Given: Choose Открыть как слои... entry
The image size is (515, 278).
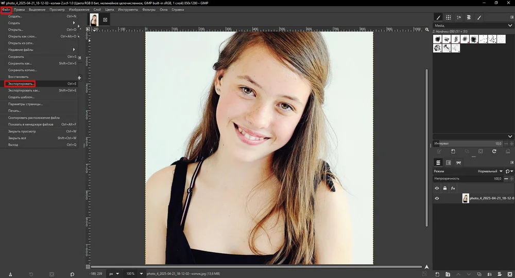Looking at the screenshot, I should pyautogui.click(x=39, y=36).
